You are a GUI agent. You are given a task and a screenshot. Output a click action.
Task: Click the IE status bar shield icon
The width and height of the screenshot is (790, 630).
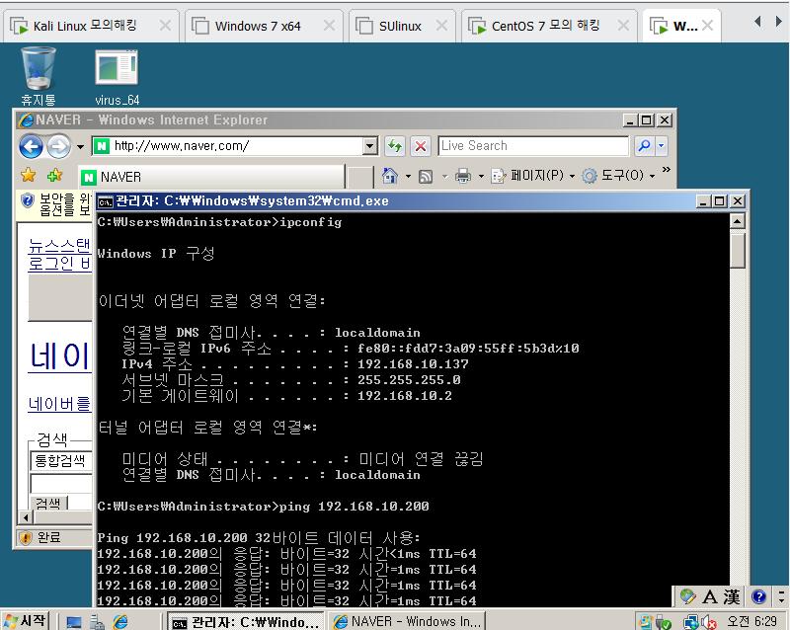[26, 538]
